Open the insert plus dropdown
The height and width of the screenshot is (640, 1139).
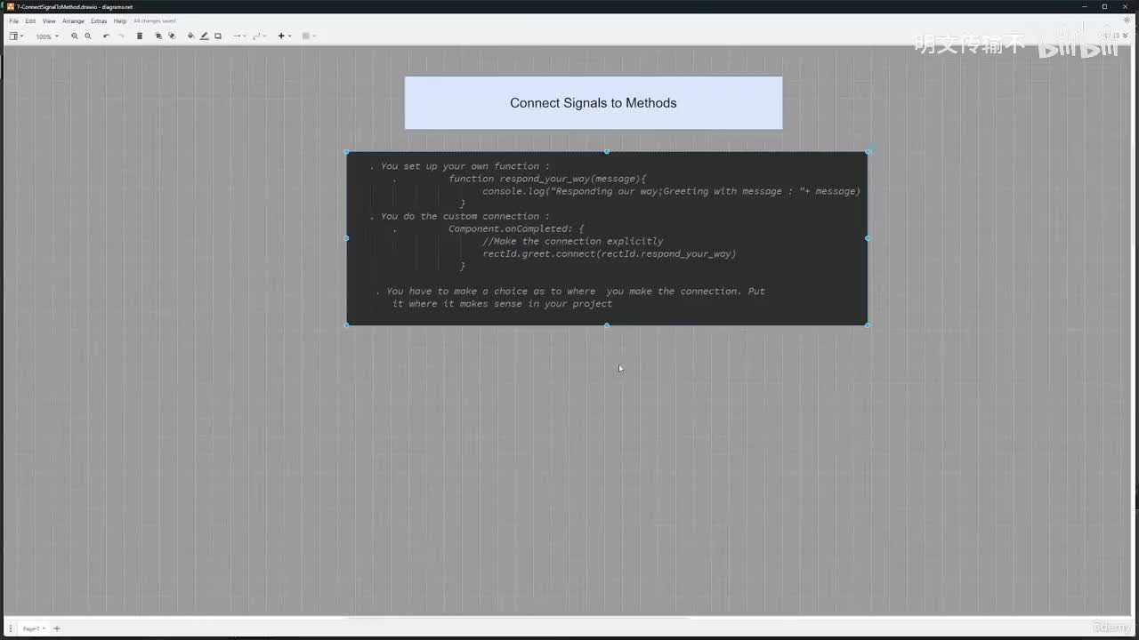click(x=284, y=36)
